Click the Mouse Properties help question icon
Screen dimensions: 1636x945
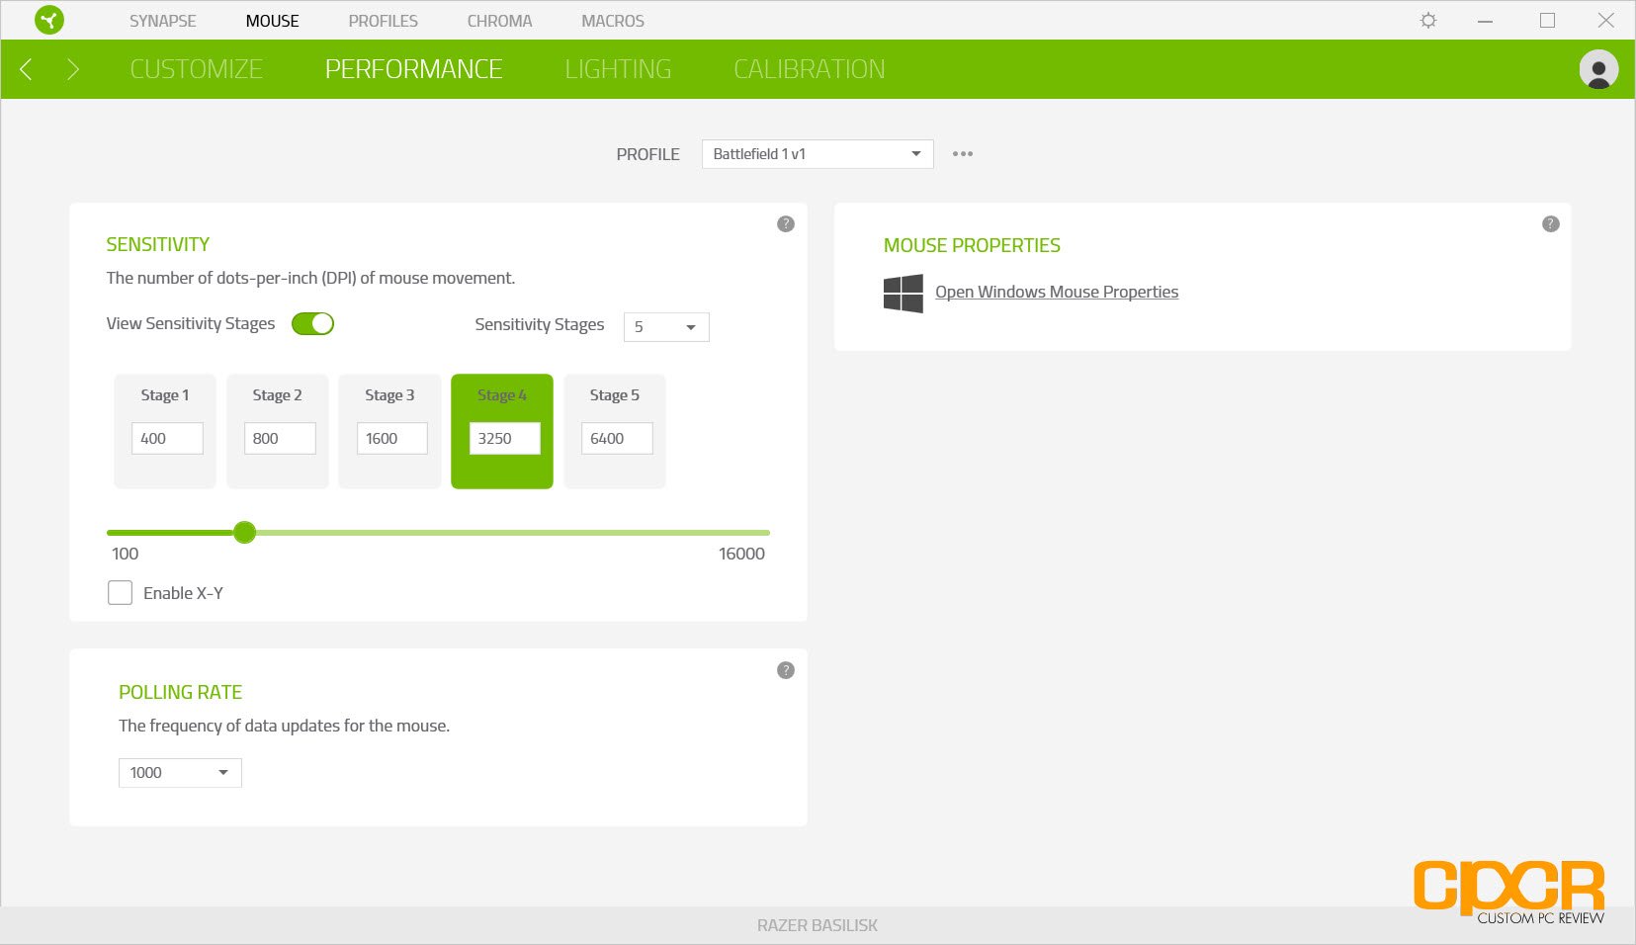point(1551,224)
